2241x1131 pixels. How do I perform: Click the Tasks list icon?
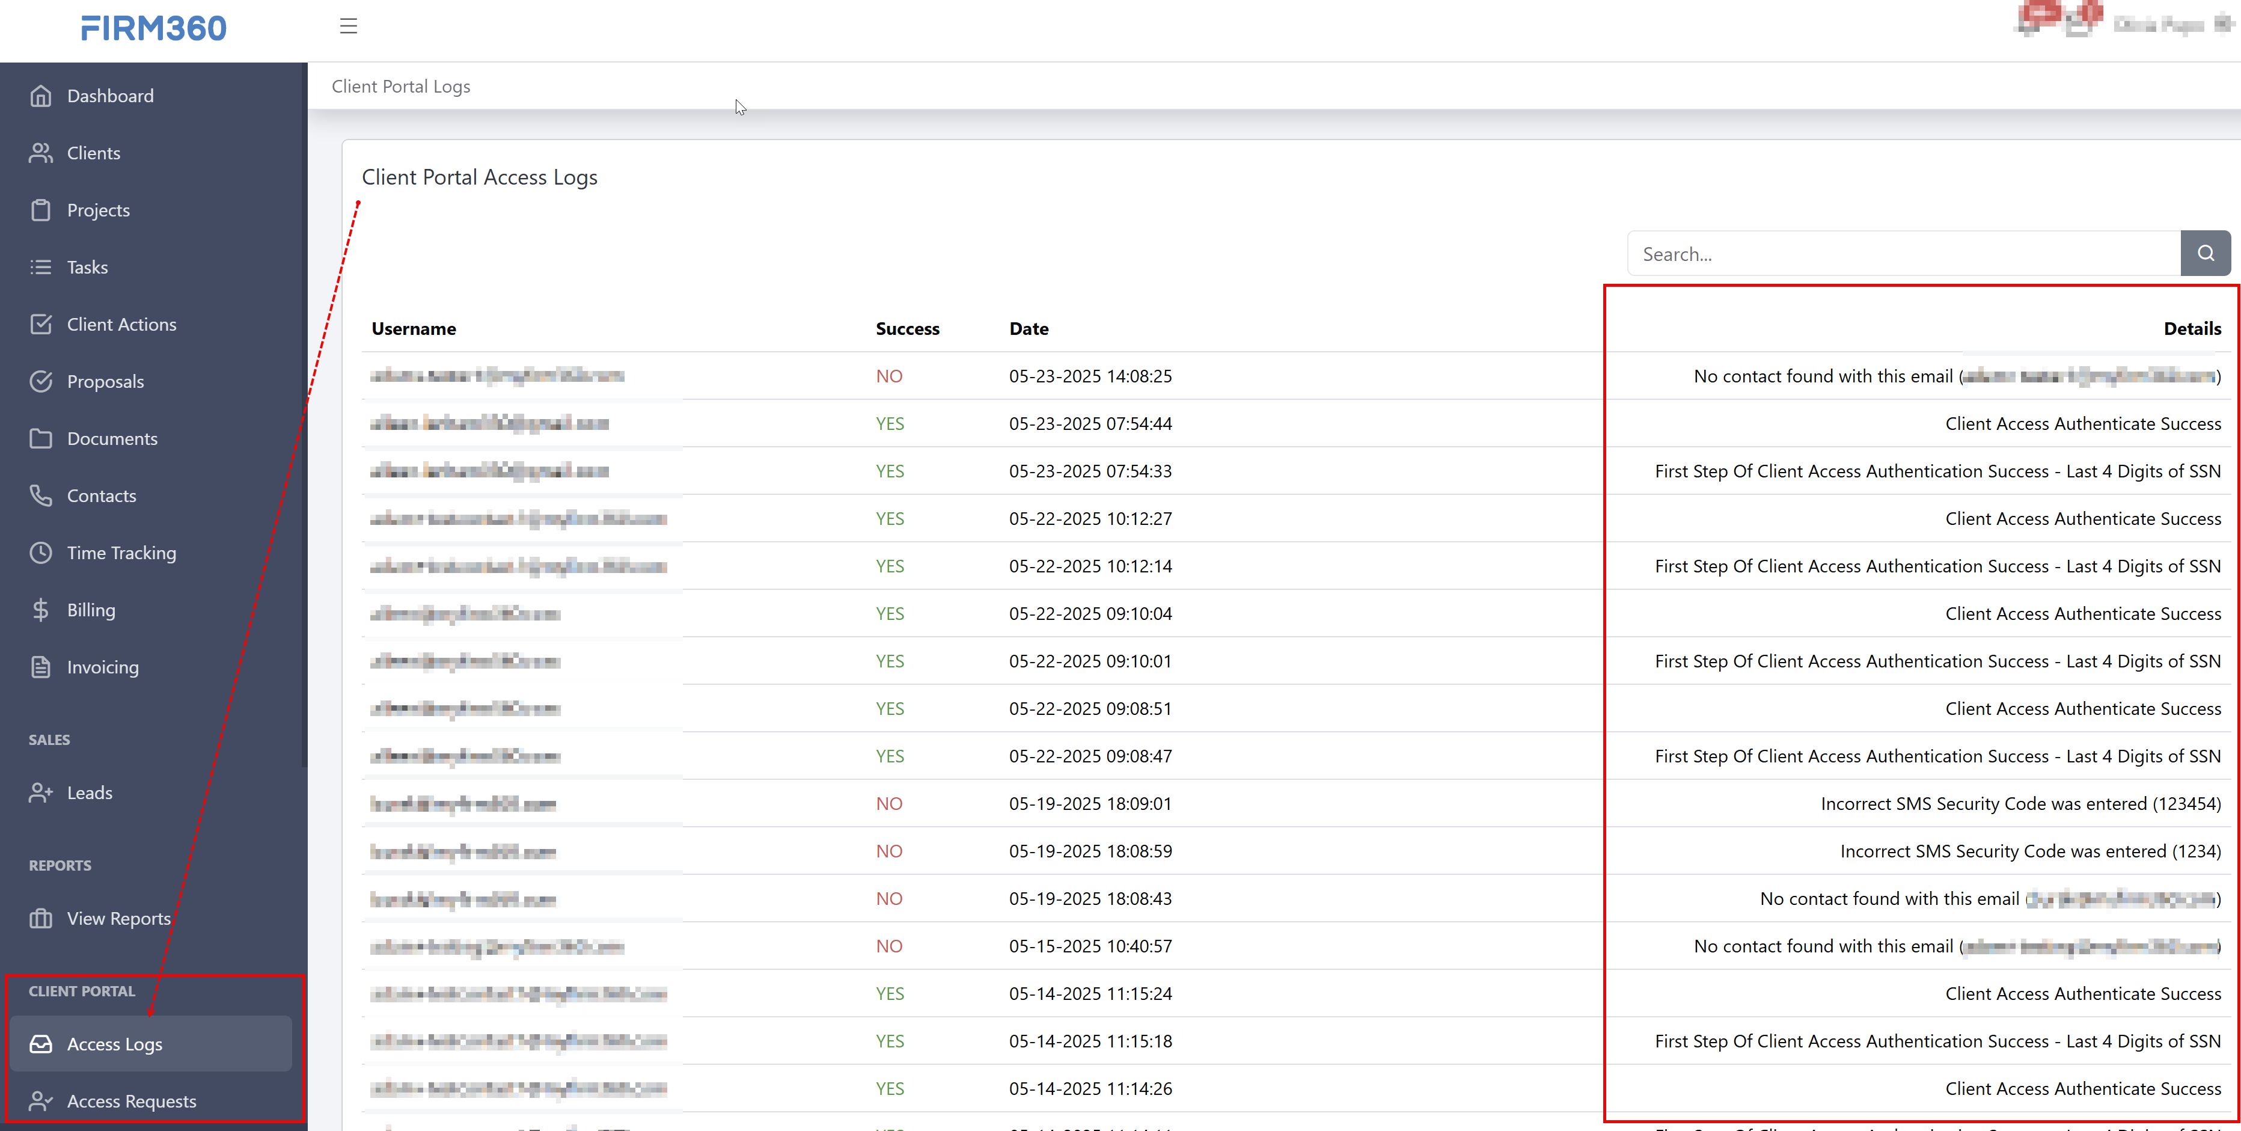point(41,267)
